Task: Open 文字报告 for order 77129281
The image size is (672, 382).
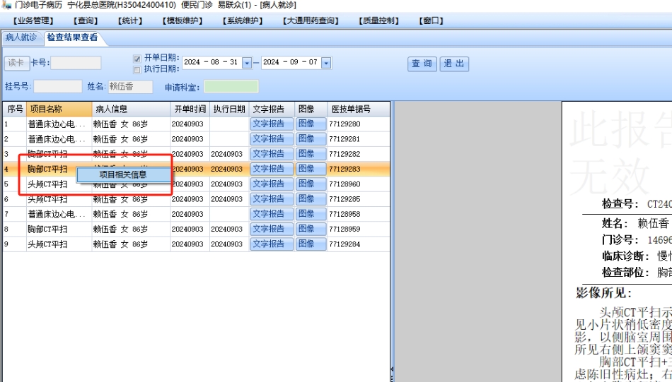Action: click(272, 139)
